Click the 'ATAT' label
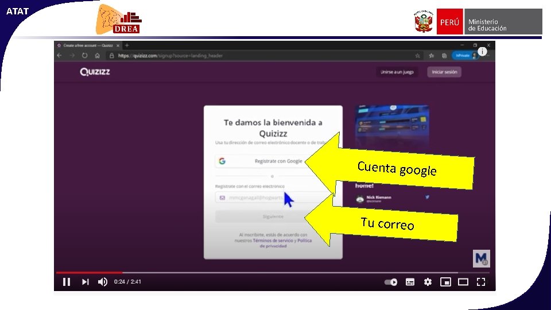Image resolution: width=551 pixels, height=310 pixels. coord(17,11)
